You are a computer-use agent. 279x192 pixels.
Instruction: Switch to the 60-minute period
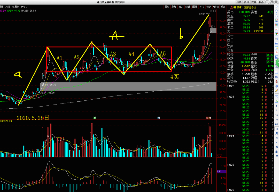276,124
